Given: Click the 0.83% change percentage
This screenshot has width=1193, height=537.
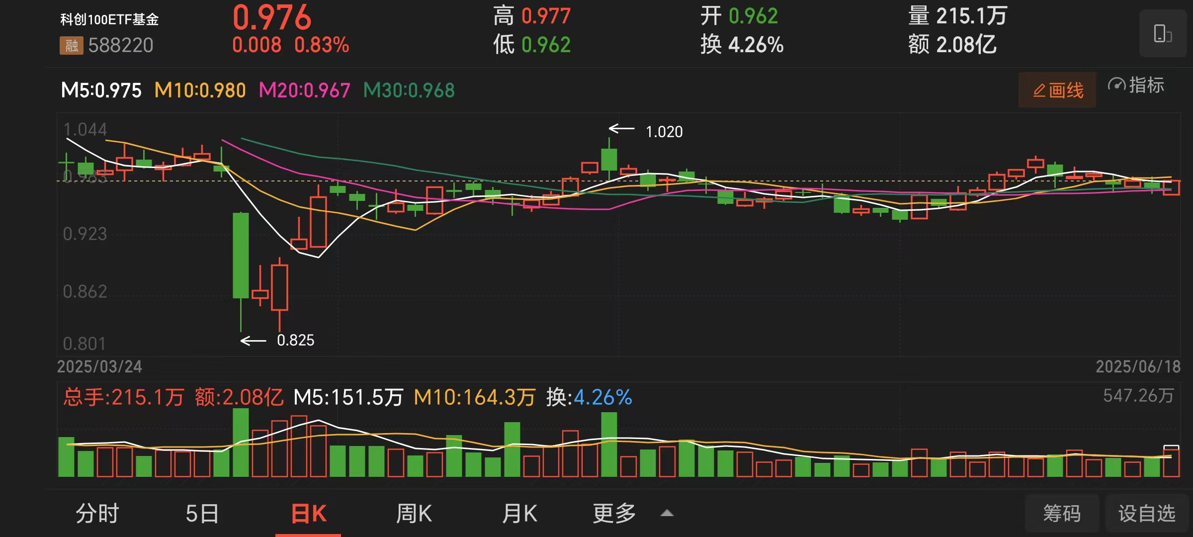Looking at the screenshot, I should pyautogui.click(x=322, y=45).
